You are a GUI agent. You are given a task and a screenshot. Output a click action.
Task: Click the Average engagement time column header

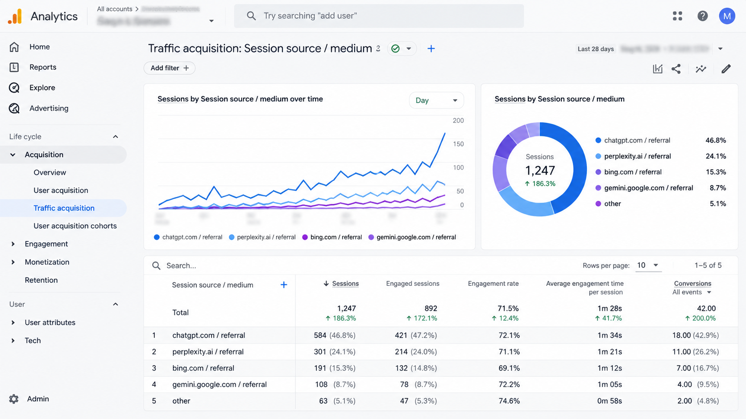tap(584, 288)
